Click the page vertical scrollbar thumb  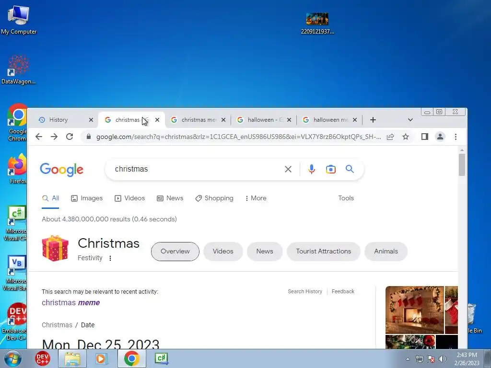tap(462, 165)
